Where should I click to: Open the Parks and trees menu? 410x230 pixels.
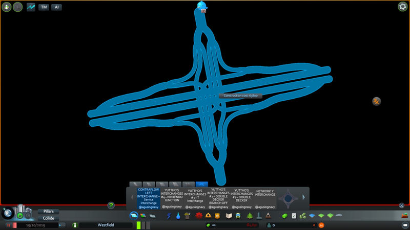[250, 216]
